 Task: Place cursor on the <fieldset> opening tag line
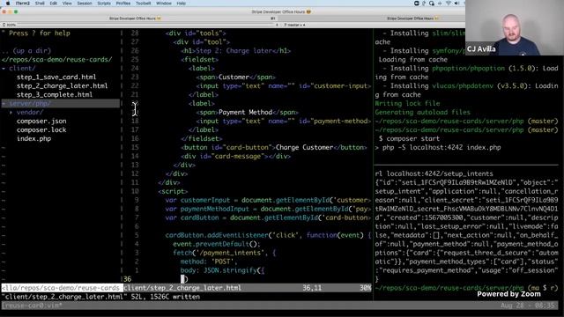click(x=200, y=59)
